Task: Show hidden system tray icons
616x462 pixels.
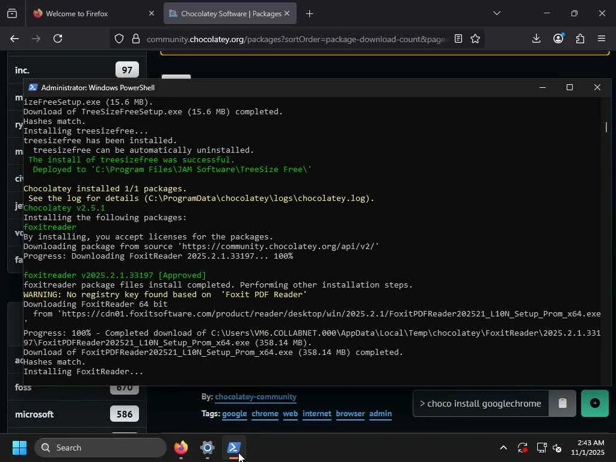Action: pos(504,448)
